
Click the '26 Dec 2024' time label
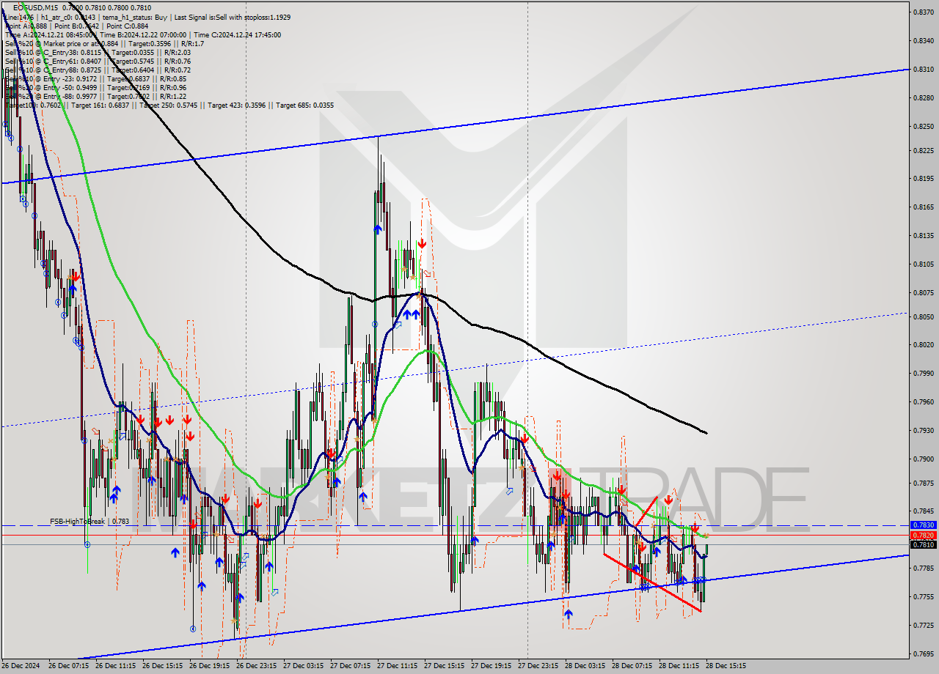click(x=21, y=666)
